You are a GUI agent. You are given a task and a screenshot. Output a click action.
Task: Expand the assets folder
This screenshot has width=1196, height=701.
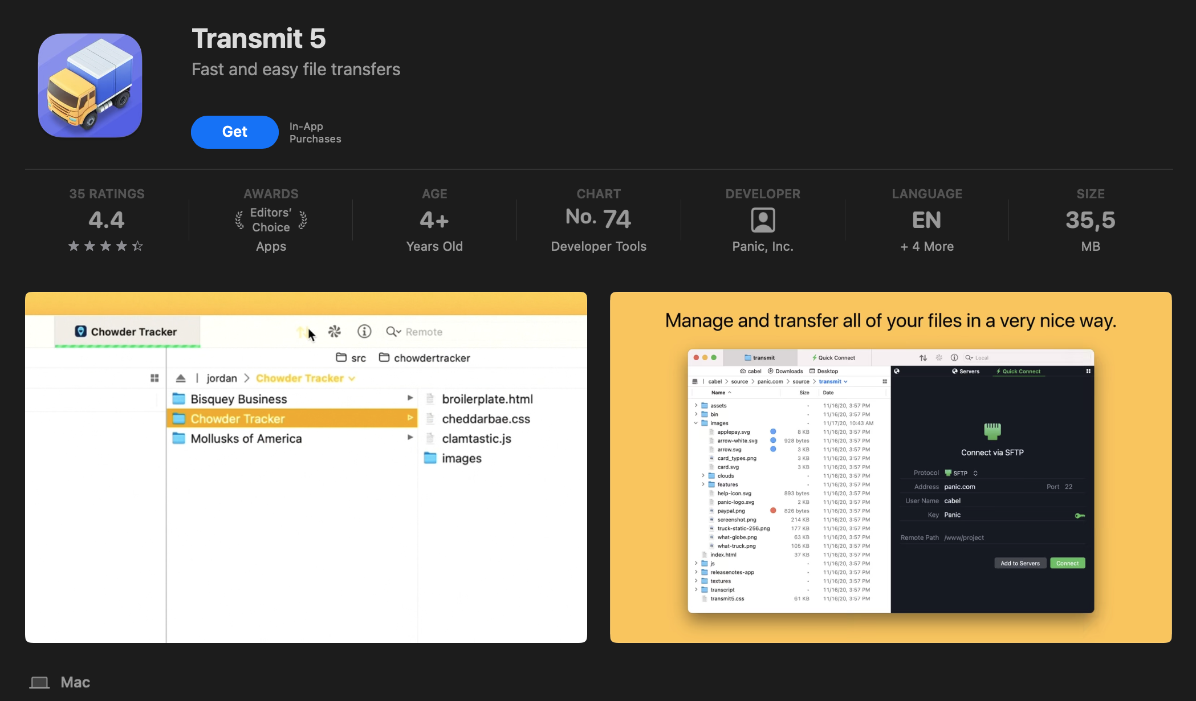[x=696, y=406]
